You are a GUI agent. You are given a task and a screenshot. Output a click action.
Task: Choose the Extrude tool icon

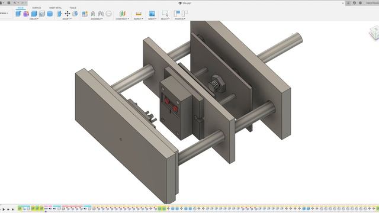coord(34,14)
